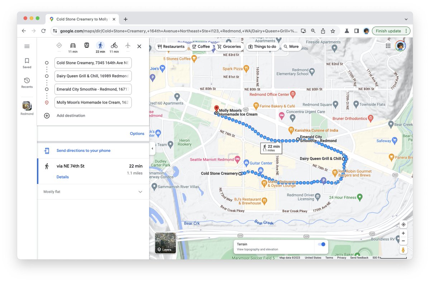The image size is (430, 282).
Task: Select walking travel mode
Action: (100, 47)
